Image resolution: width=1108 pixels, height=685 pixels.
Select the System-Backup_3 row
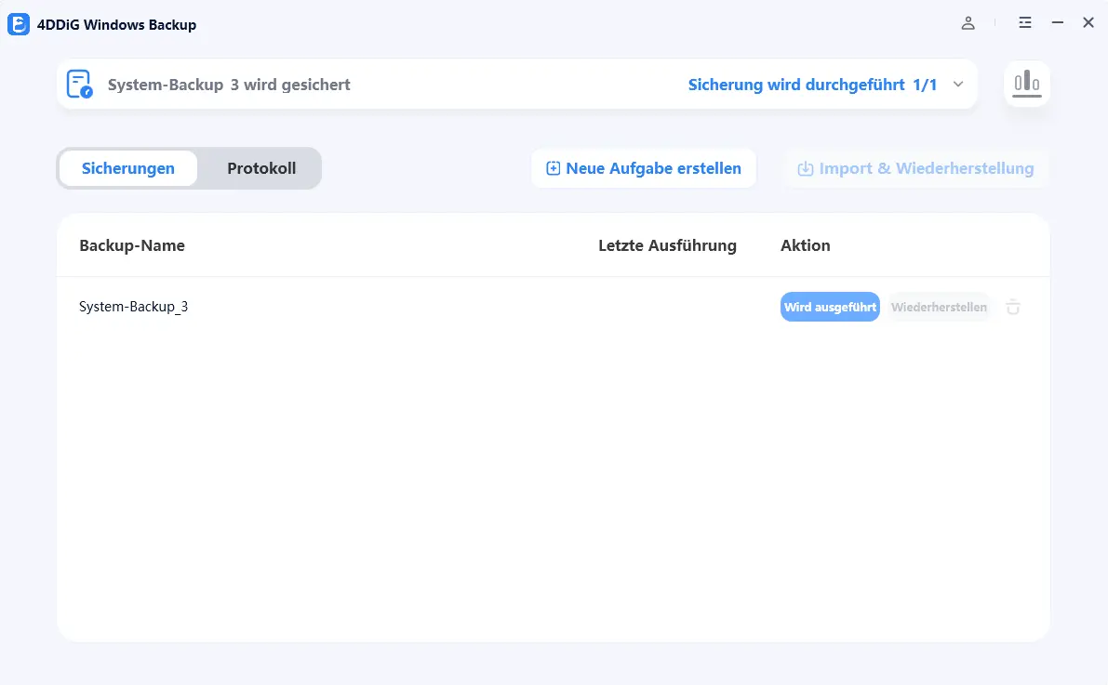134,306
